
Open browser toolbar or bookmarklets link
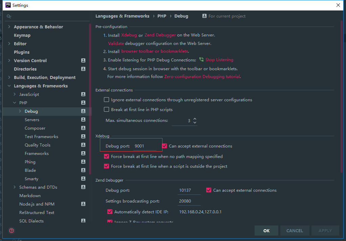pos(155,51)
